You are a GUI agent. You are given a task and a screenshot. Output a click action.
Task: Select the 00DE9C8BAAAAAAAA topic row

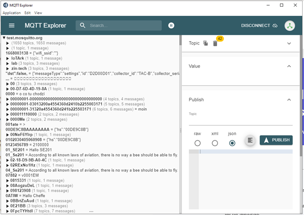[x=47, y=130]
